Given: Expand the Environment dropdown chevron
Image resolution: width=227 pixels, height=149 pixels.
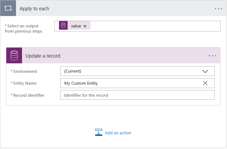Looking at the screenshot, I should [205, 71].
